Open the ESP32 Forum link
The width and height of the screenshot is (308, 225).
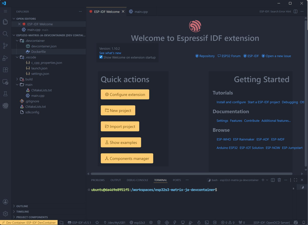[x=229, y=56]
